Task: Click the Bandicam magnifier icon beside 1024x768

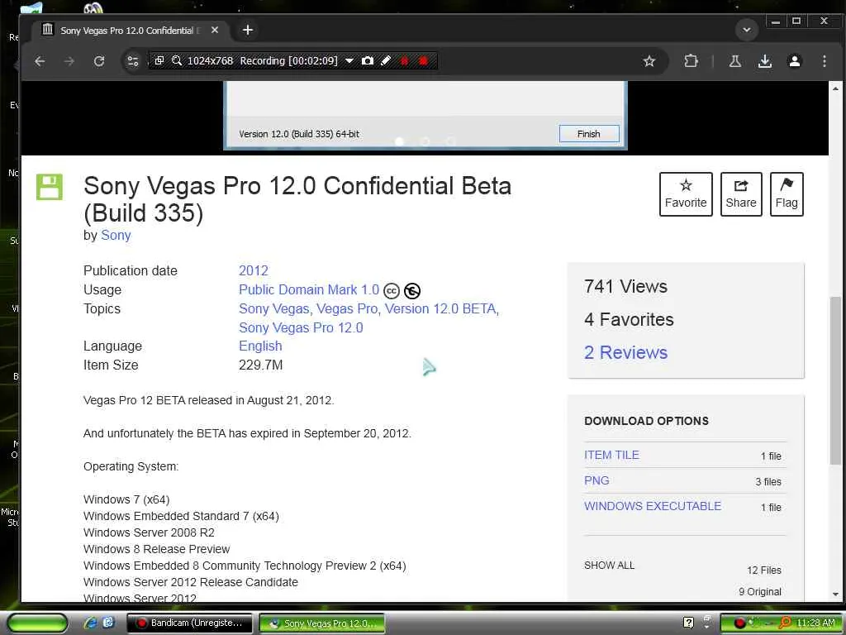Action: (x=177, y=60)
